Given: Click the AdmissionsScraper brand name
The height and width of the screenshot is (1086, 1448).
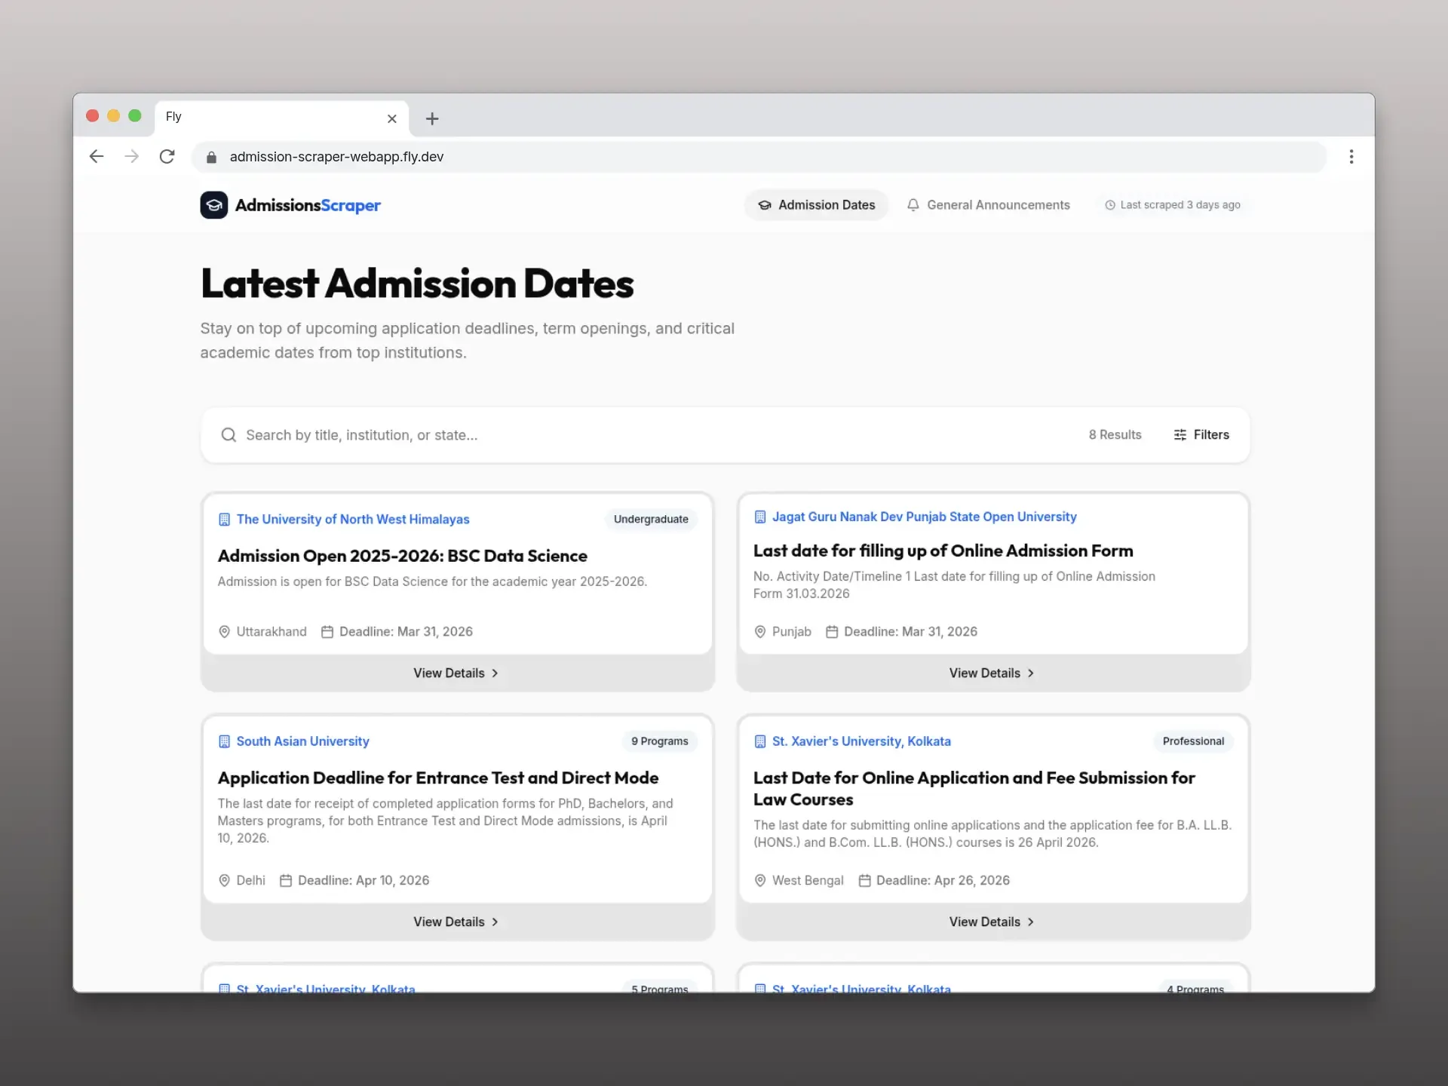Looking at the screenshot, I should [308, 205].
